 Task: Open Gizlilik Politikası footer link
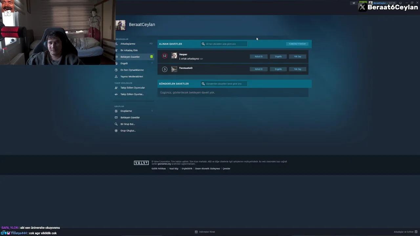tap(158, 168)
